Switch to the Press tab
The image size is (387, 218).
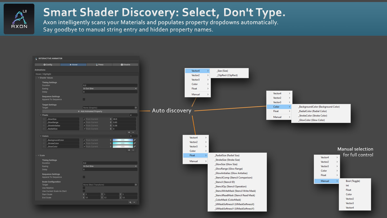click(99, 65)
